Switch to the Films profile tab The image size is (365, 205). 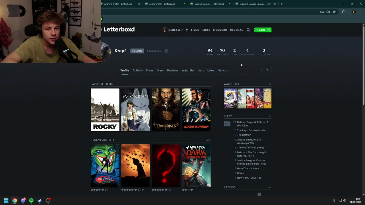[x=150, y=70]
